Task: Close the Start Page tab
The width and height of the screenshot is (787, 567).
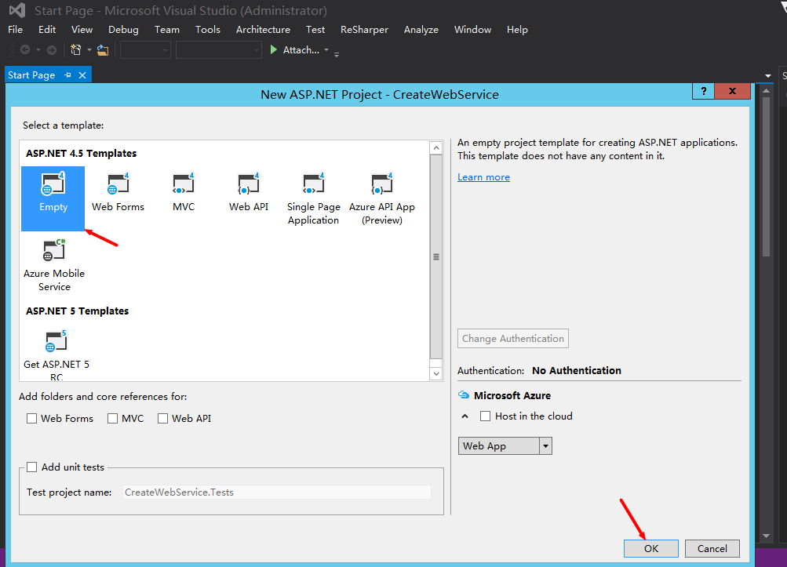Action: point(82,75)
